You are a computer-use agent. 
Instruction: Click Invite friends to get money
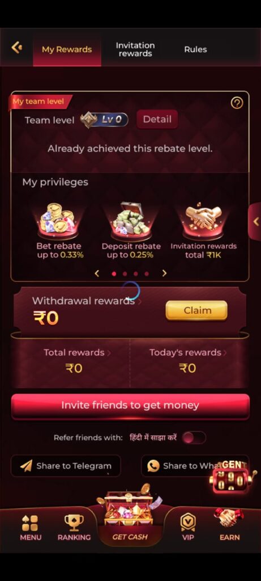[x=130, y=406]
